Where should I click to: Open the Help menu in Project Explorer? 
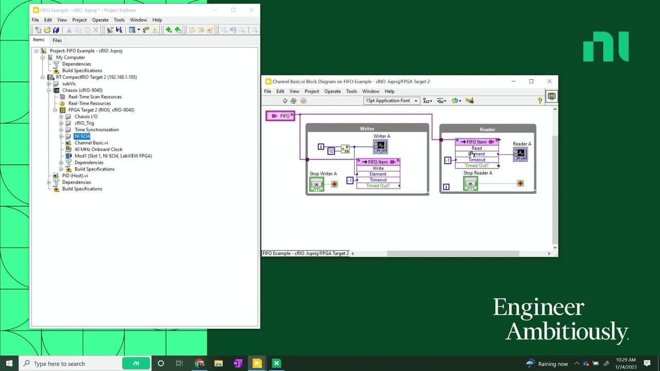(x=157, y=20)
